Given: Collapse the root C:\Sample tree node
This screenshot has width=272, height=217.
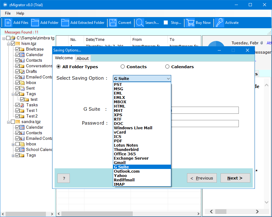Looking at the screenshot, I should click(x=4, y=38).
